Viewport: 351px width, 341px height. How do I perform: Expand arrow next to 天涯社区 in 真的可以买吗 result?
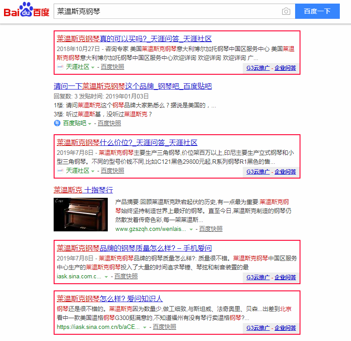[93, 68]
